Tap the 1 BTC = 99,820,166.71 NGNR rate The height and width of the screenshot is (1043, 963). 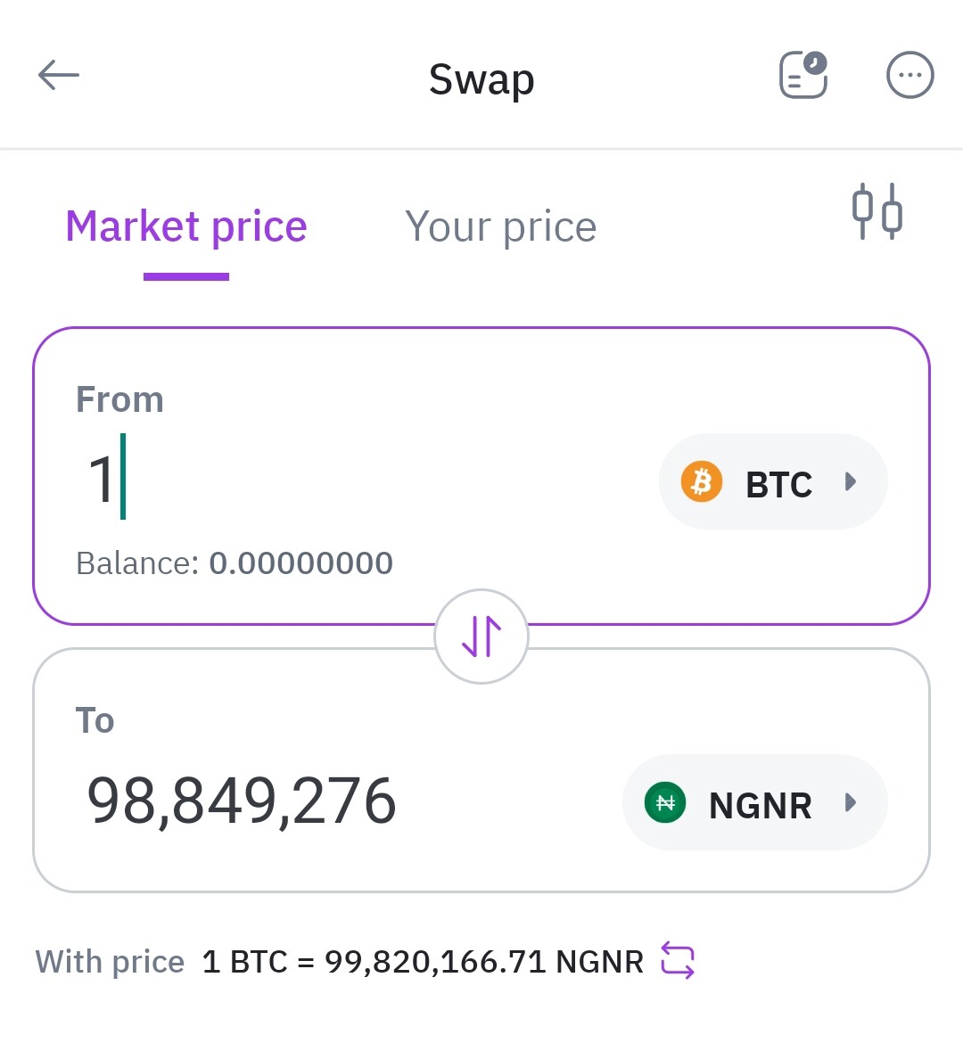(423, 961)
